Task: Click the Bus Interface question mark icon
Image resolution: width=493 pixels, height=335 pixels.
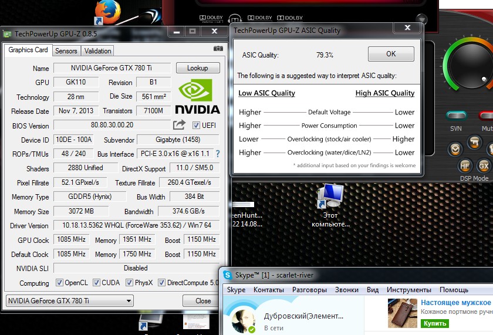Action: pos(218,154)
